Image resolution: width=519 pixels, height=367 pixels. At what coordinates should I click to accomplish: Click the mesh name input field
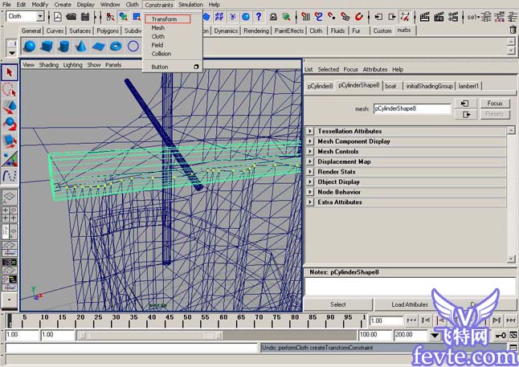(x=412, y=108)
